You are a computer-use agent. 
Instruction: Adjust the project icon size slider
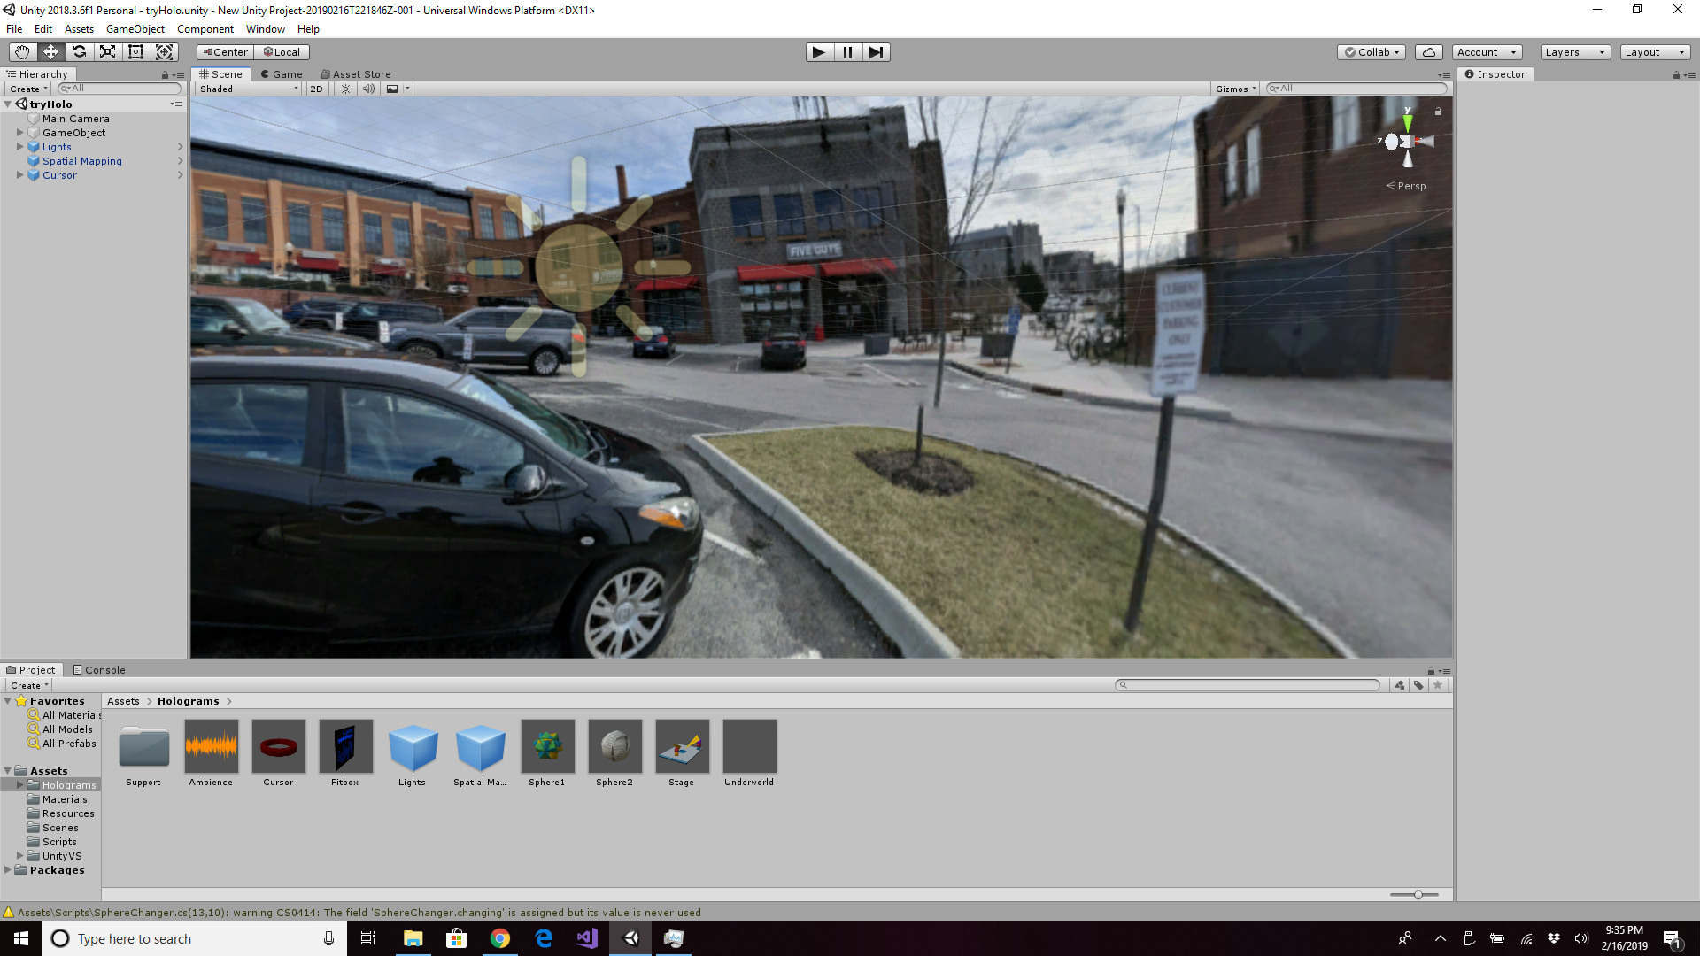click(x=1418, y=895)
